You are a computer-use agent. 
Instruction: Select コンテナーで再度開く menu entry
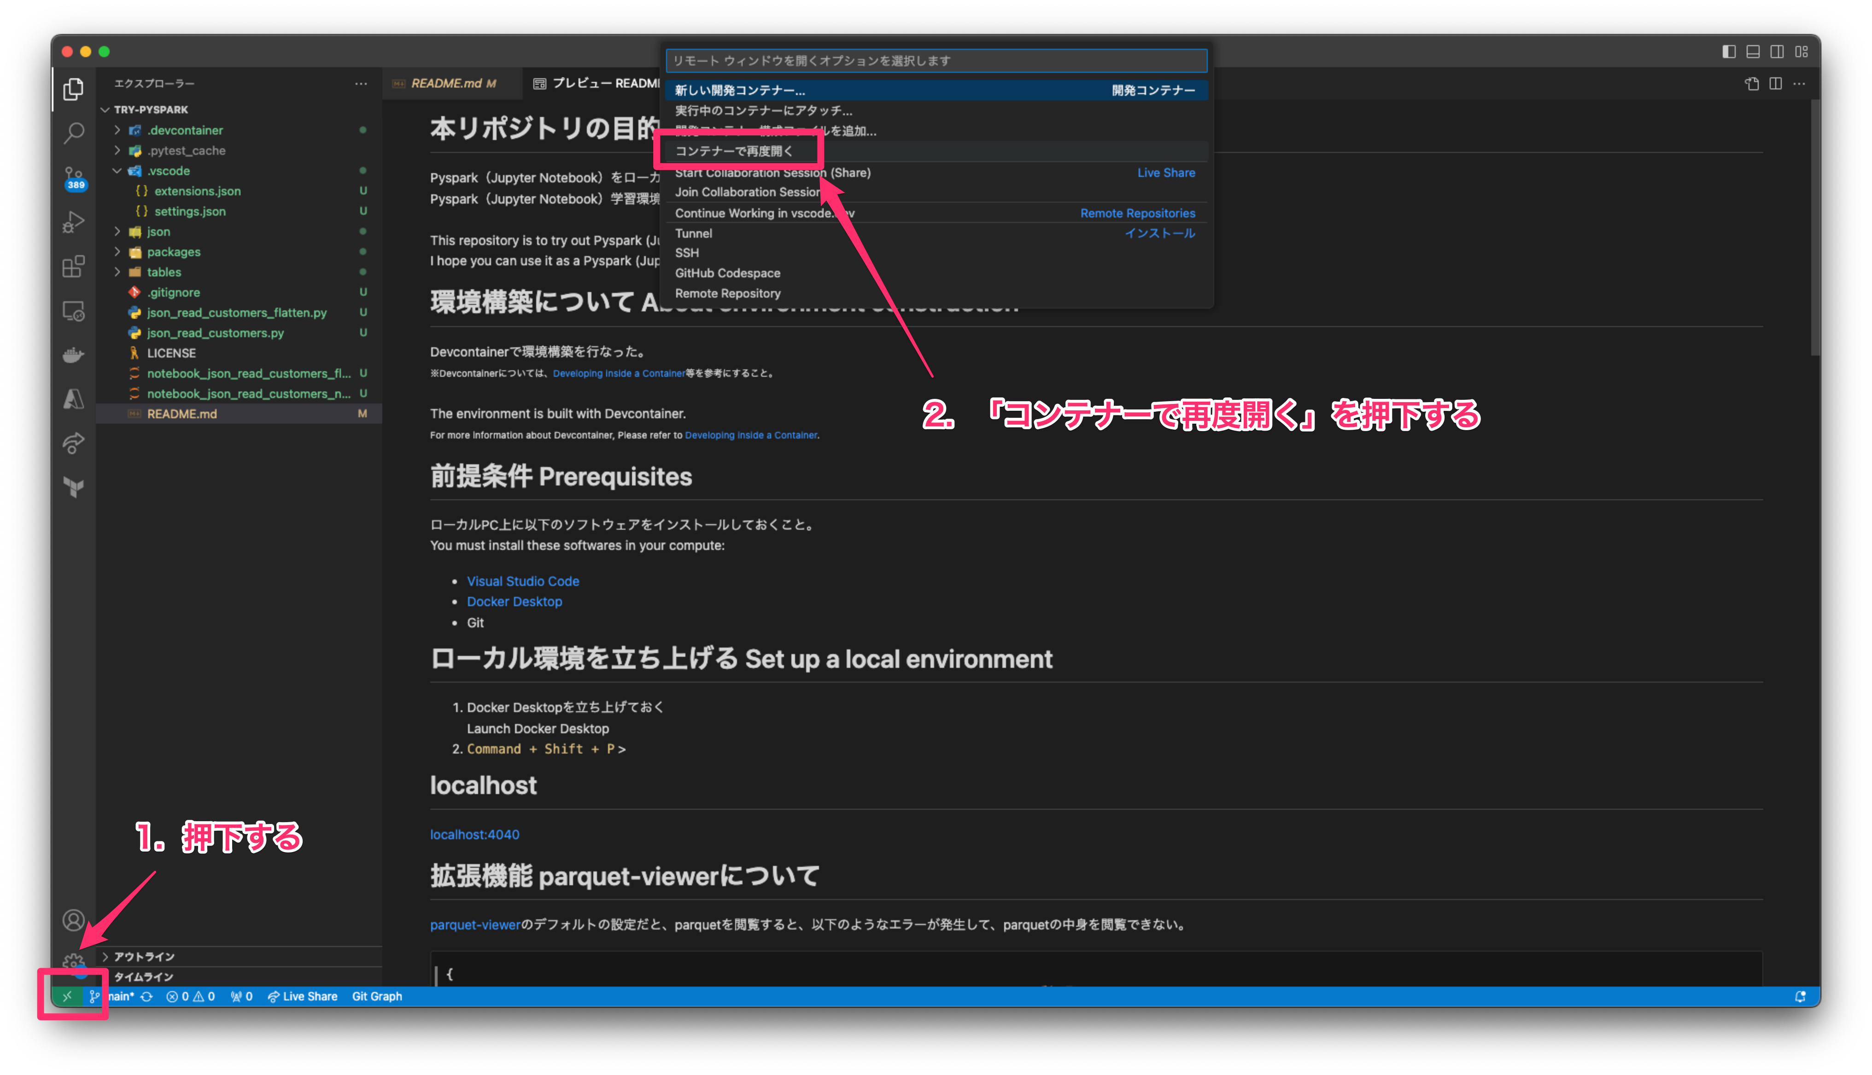(x=735, y=152)
